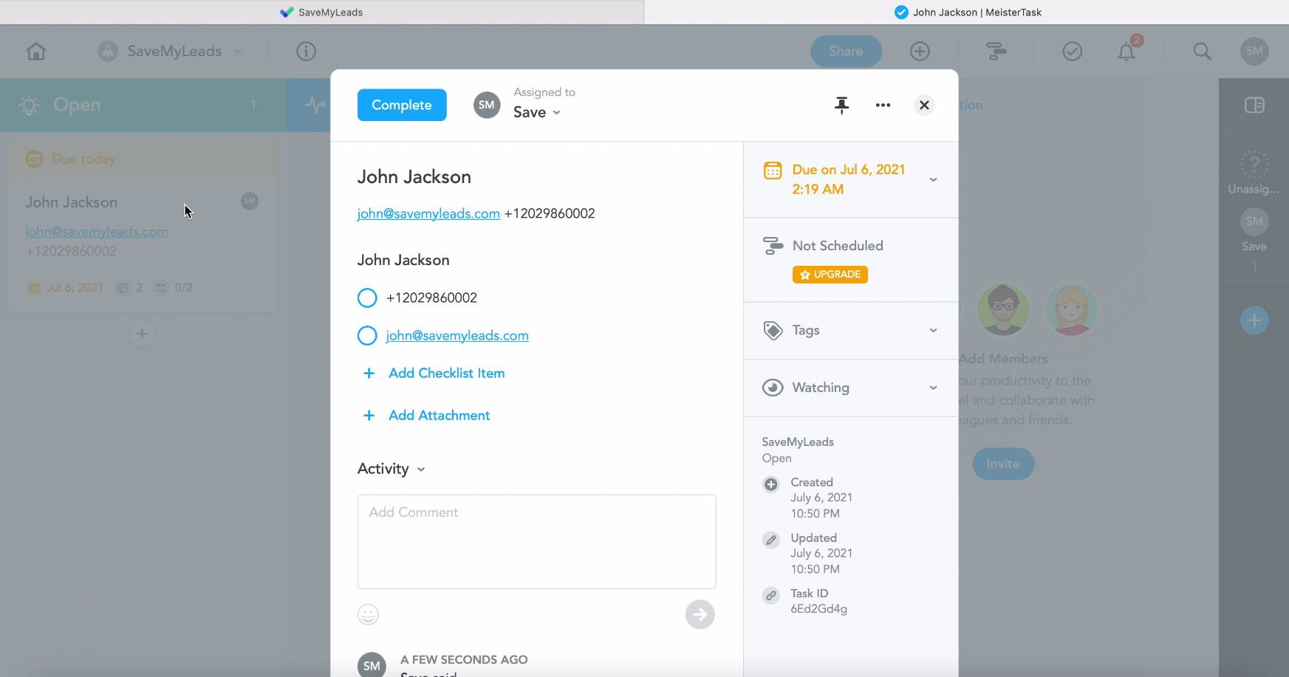
Task: Check the john@savemyleads.com checklist circle
Action: pyautogui.click(x=367, y=336)
